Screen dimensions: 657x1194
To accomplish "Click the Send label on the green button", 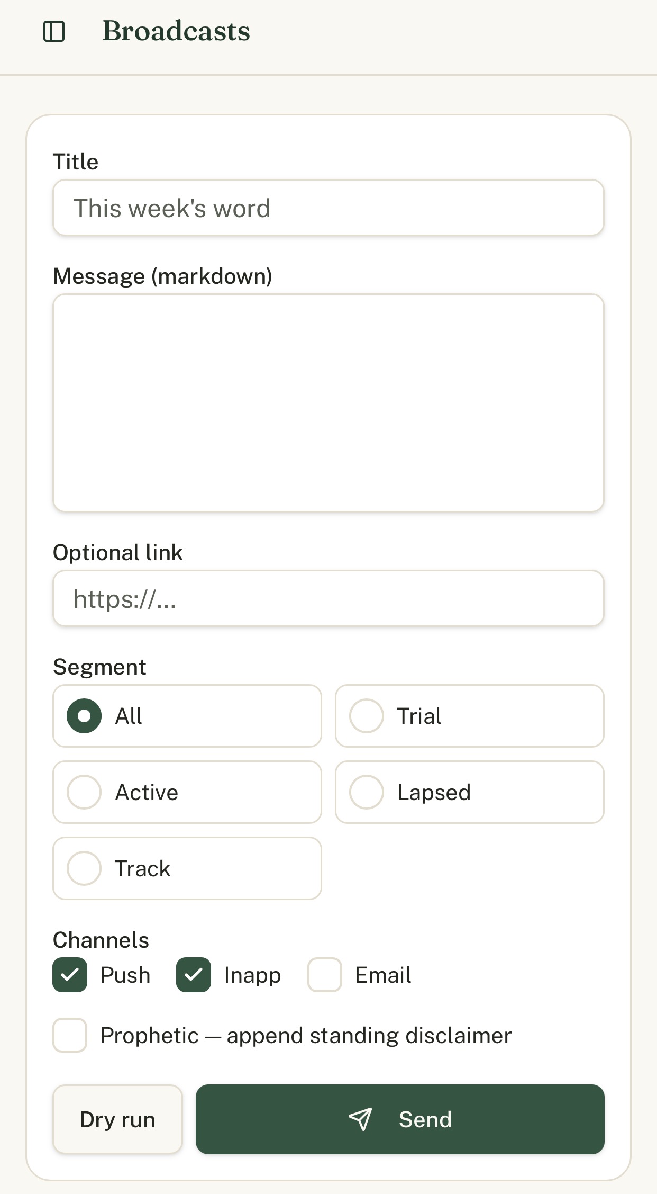I will pyautogui.click(x=425, y=1119).
